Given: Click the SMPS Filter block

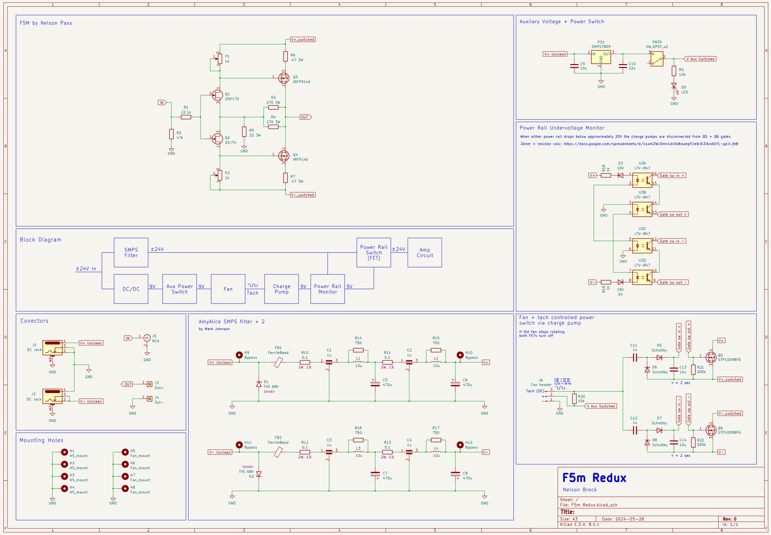Looking at the screenshot, I should click(x=131, y=253).
